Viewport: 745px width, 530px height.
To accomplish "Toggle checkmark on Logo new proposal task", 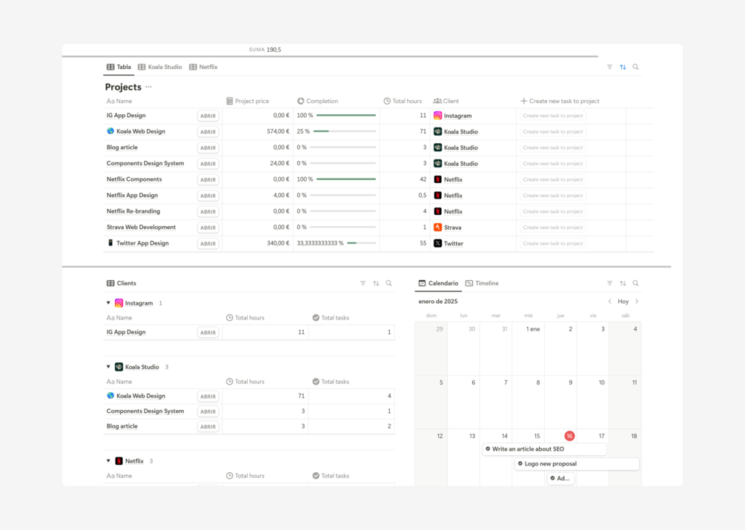I will click(520, 463).
